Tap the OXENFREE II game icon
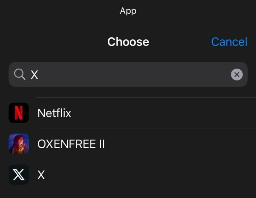256x198 pixels. click(x=19, y=144)
